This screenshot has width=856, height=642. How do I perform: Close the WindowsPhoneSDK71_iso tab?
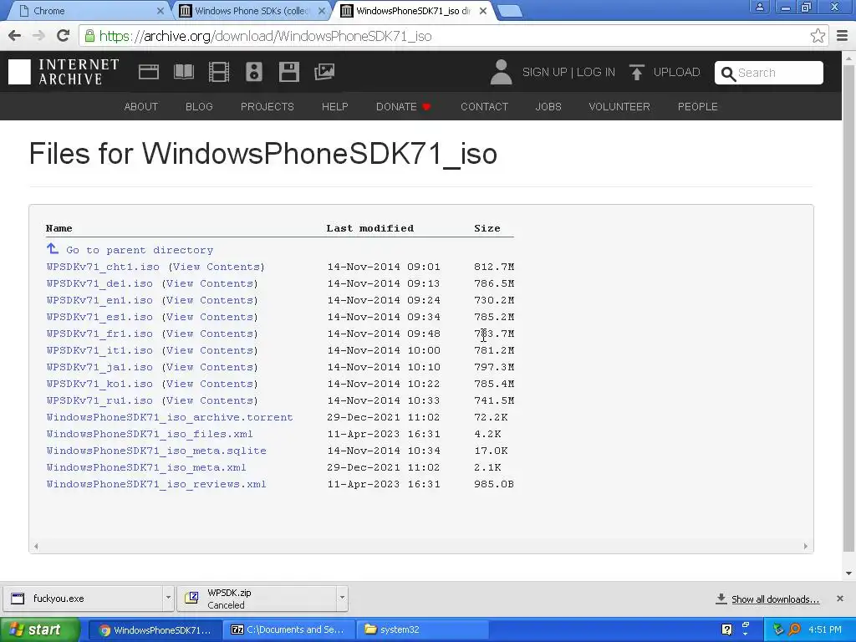point(482,11)
